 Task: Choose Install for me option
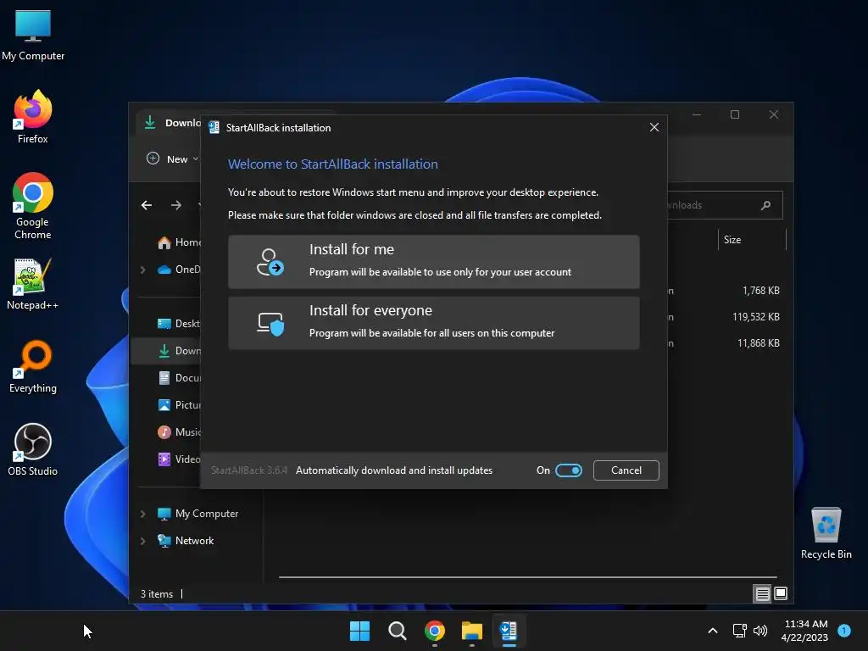(433, 261)
